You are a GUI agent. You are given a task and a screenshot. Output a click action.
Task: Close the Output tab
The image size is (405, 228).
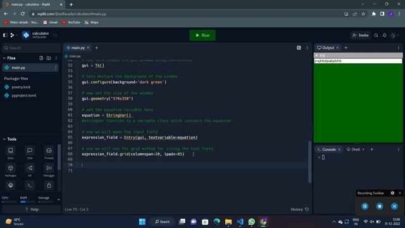click(x=337, y=48)
